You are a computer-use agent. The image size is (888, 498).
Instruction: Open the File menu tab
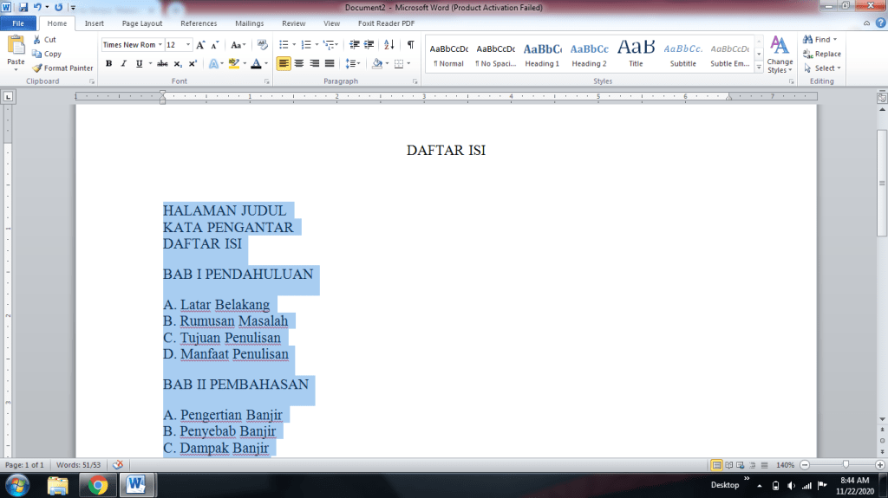18,23
